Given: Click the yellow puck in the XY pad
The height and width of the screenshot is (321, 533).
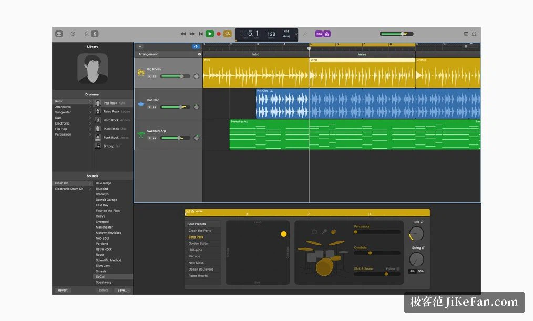Looking at the screenshot, I should point(284,234).
